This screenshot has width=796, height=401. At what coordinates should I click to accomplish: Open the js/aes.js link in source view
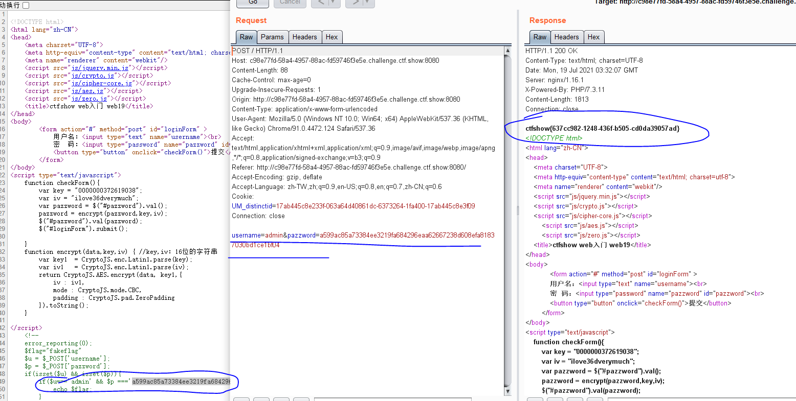point(88,91)
